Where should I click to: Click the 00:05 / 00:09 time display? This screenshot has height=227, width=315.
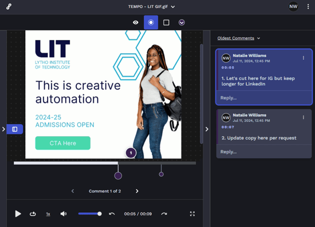click(138, 214)
